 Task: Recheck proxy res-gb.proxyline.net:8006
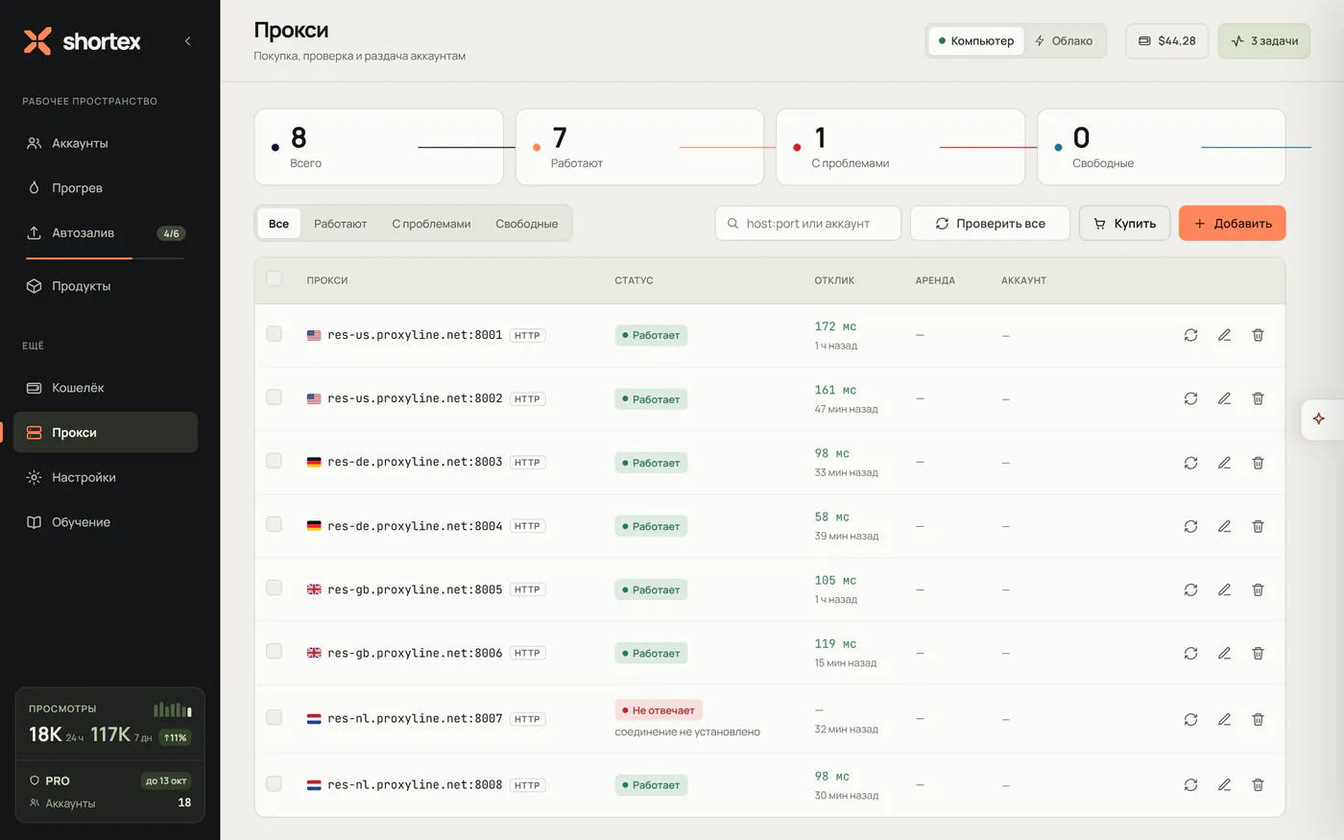(x=1190, y=653)
